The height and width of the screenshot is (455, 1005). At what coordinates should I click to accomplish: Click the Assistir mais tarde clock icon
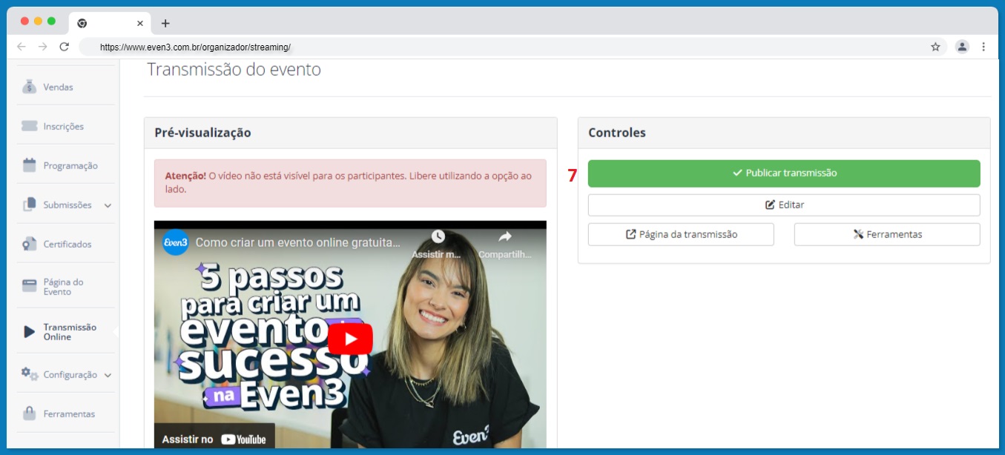(x=438, y=236)
